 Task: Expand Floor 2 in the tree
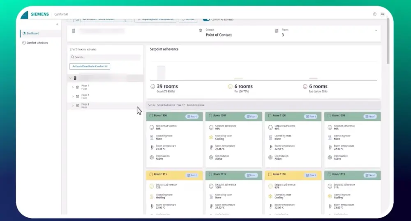73,97
